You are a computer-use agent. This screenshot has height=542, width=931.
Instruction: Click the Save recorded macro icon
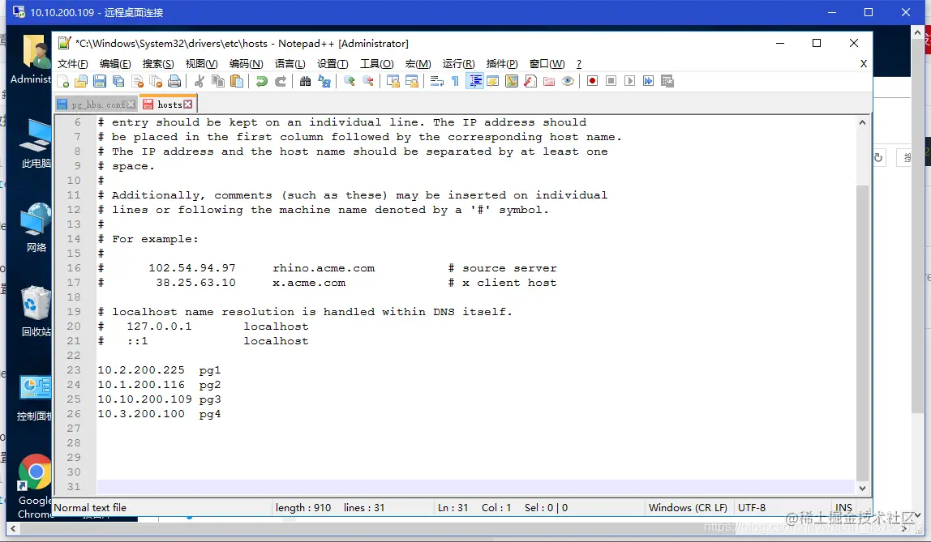(667, 81)
